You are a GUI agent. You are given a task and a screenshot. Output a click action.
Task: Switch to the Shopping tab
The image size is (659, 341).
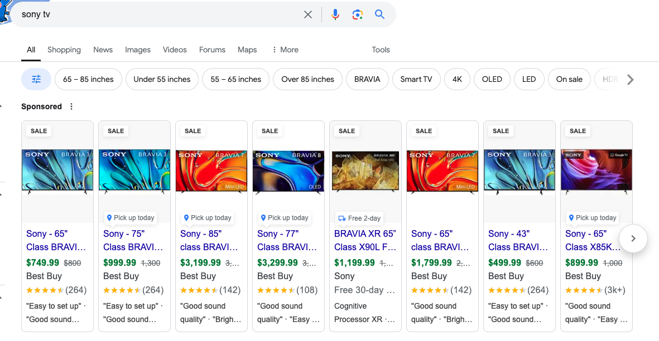pos(64,50)
